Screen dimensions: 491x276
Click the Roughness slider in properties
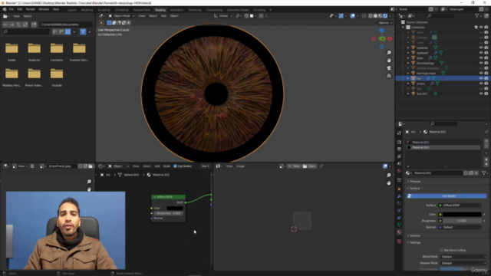click(x=462, y=221)
